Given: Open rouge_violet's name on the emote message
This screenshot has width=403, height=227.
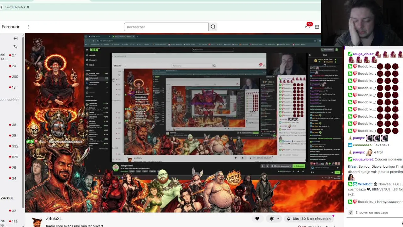Looking at the screenshot, I should [363, 54].
